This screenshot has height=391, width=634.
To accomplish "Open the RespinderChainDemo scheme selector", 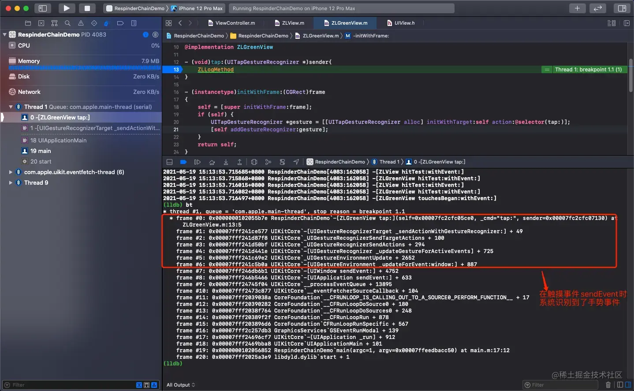I will pyautogui.click(x=135, y=8).
